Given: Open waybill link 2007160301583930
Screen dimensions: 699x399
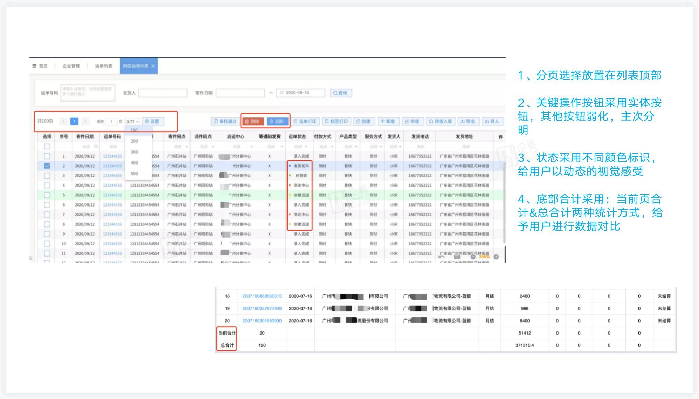Looking at the screenshot, I should (262, 321).
